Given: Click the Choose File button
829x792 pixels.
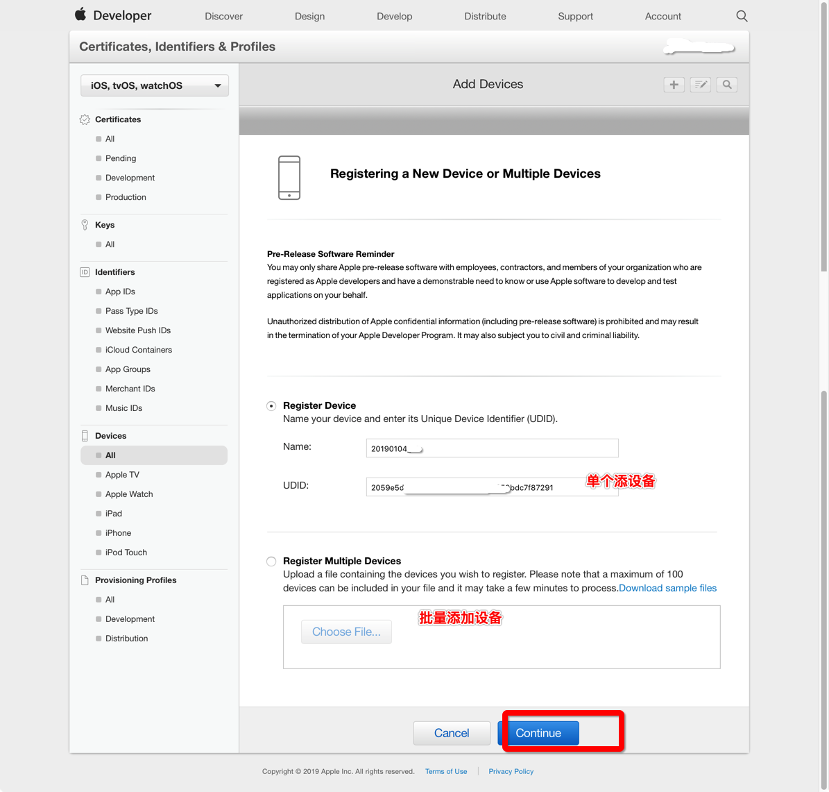Looking at the screenshot, I should tap(346, 632).
